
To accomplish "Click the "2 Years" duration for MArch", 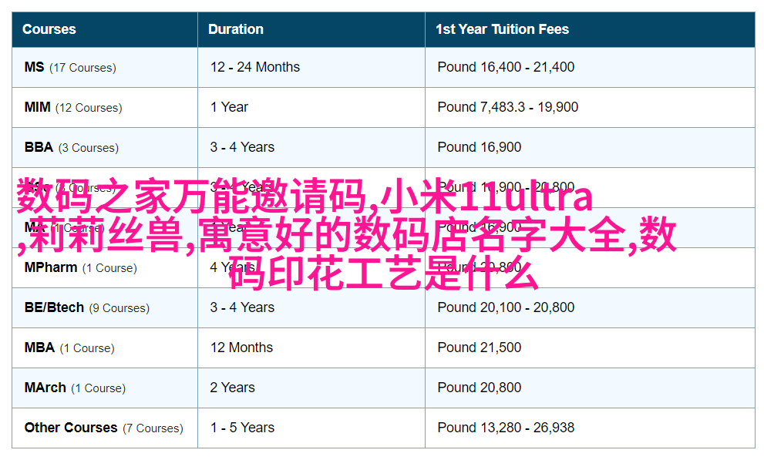I will pos(232,388).
